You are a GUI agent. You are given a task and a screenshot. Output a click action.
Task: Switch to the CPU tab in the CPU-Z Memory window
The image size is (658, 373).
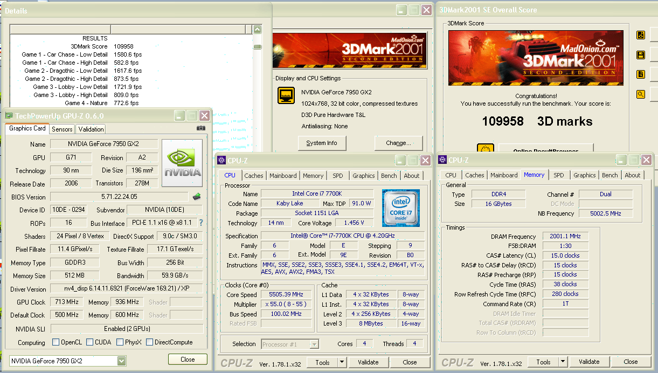[451, 175]
